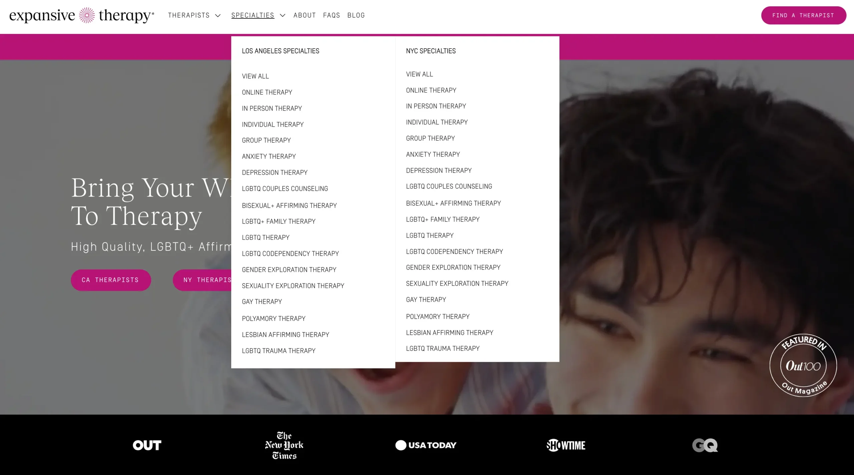Open the About page
This screenshot has width=854, height=475.
(304, 15)
